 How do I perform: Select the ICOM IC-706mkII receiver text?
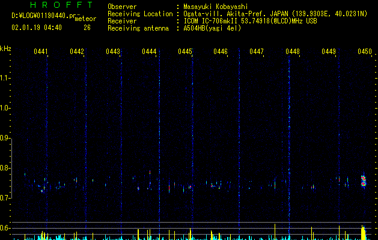pos(250,21)
